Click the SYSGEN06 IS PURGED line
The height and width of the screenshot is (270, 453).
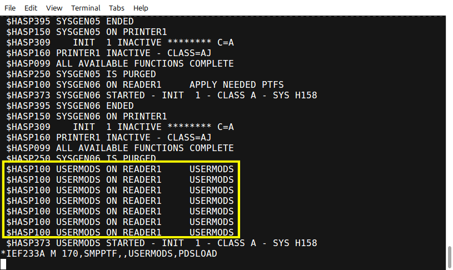(81, 158)
